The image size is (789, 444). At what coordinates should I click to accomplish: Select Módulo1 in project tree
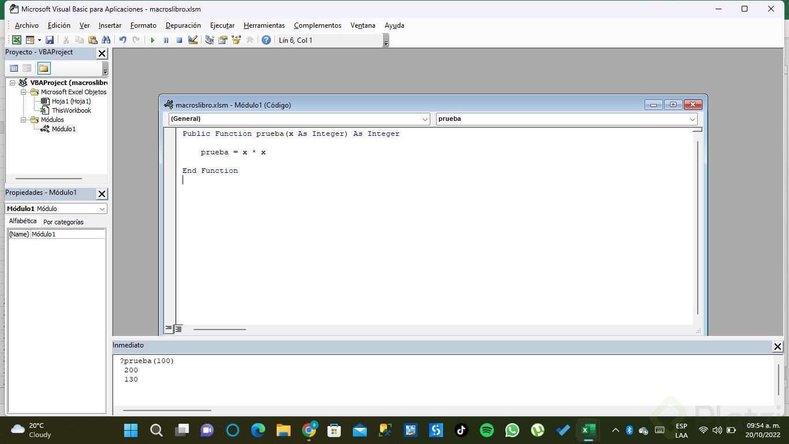click(x=64, y=129)
